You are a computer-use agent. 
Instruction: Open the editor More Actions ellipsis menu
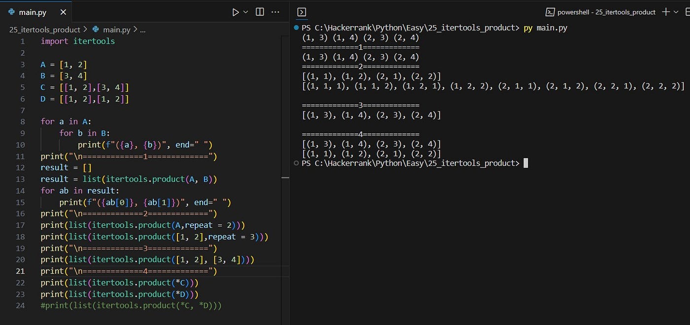click(275, 12)
